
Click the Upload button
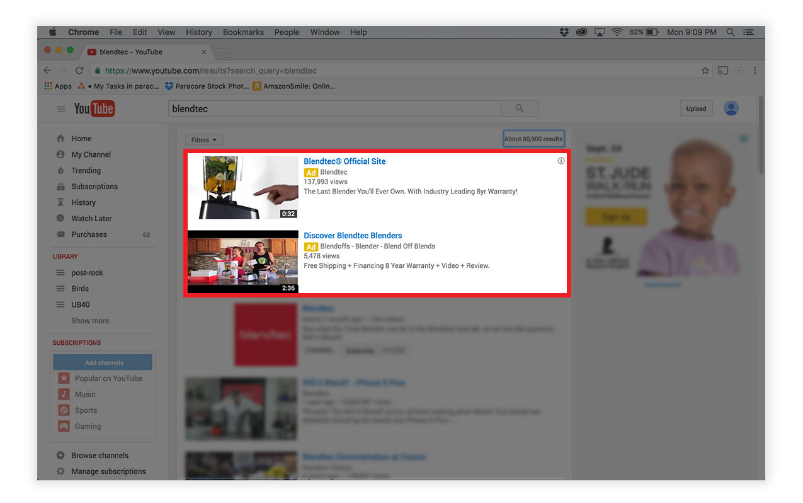[x=696, y=108]
